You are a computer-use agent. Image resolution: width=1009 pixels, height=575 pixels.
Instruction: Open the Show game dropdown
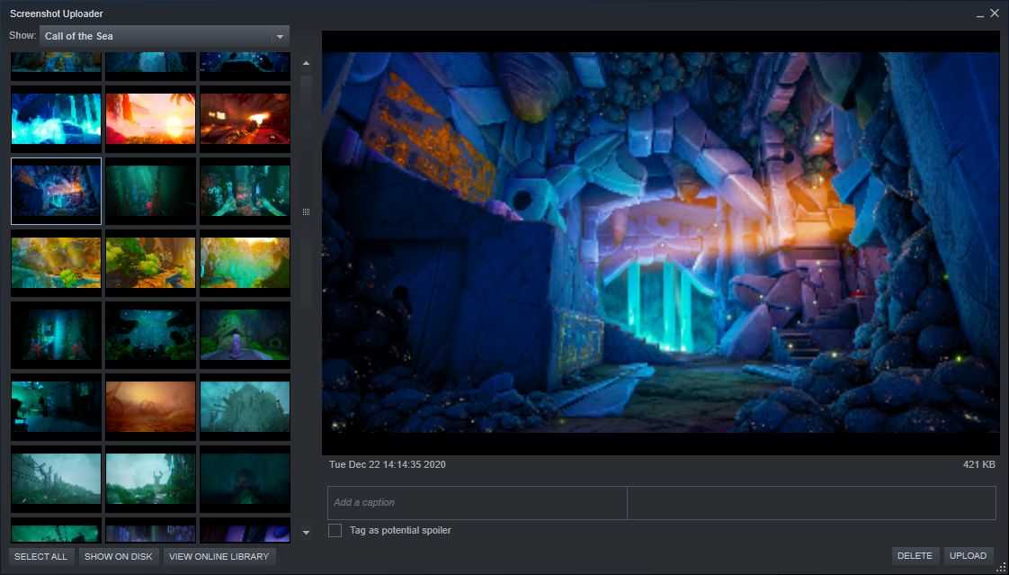[x=162, y=36]
